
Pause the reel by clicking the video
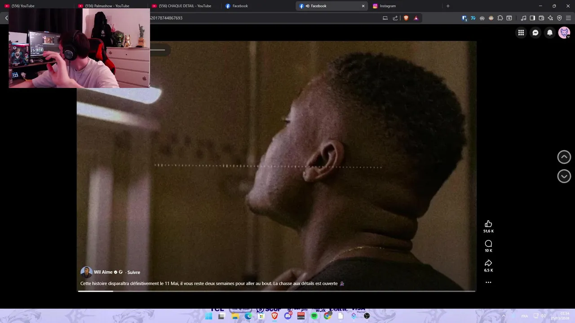click(x=277, y=166)
